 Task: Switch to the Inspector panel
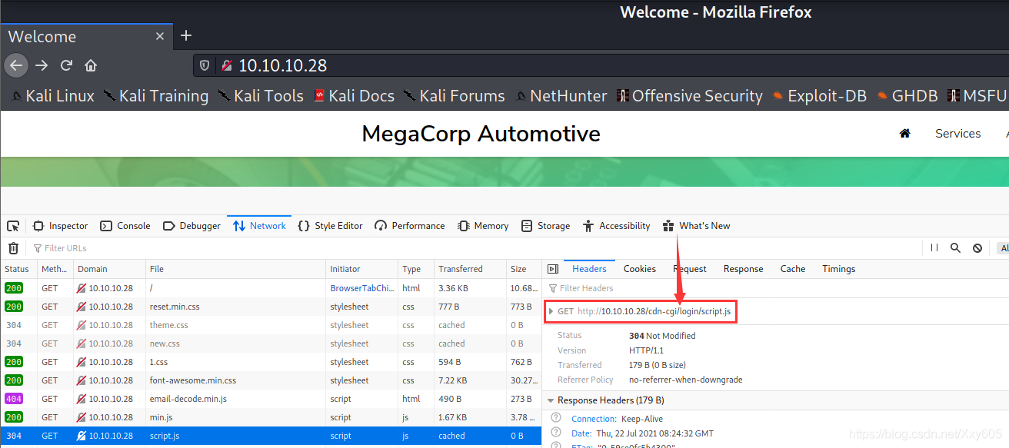(61, 226)
